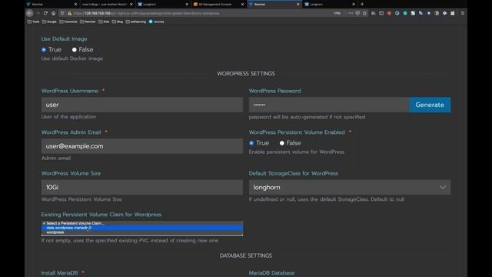Switch to the first Longhorn tab
The width and height of the screenshot is (492, 277).
tap(163, 5)
